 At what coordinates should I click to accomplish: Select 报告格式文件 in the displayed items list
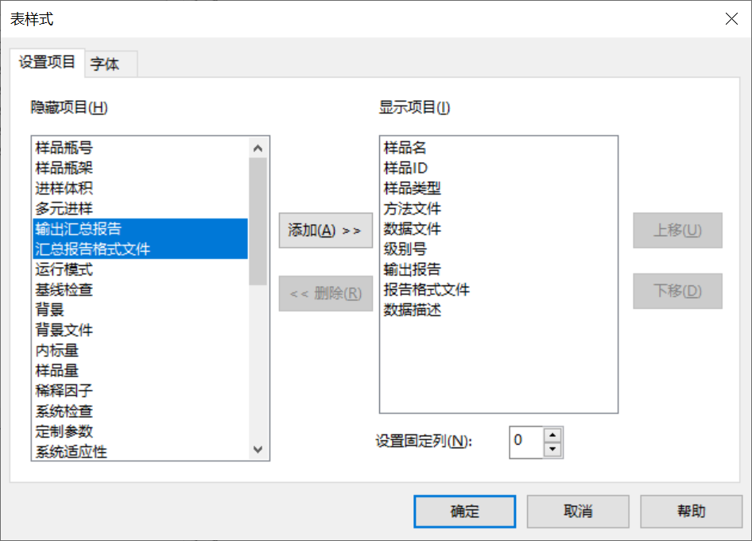pos(498,289)
